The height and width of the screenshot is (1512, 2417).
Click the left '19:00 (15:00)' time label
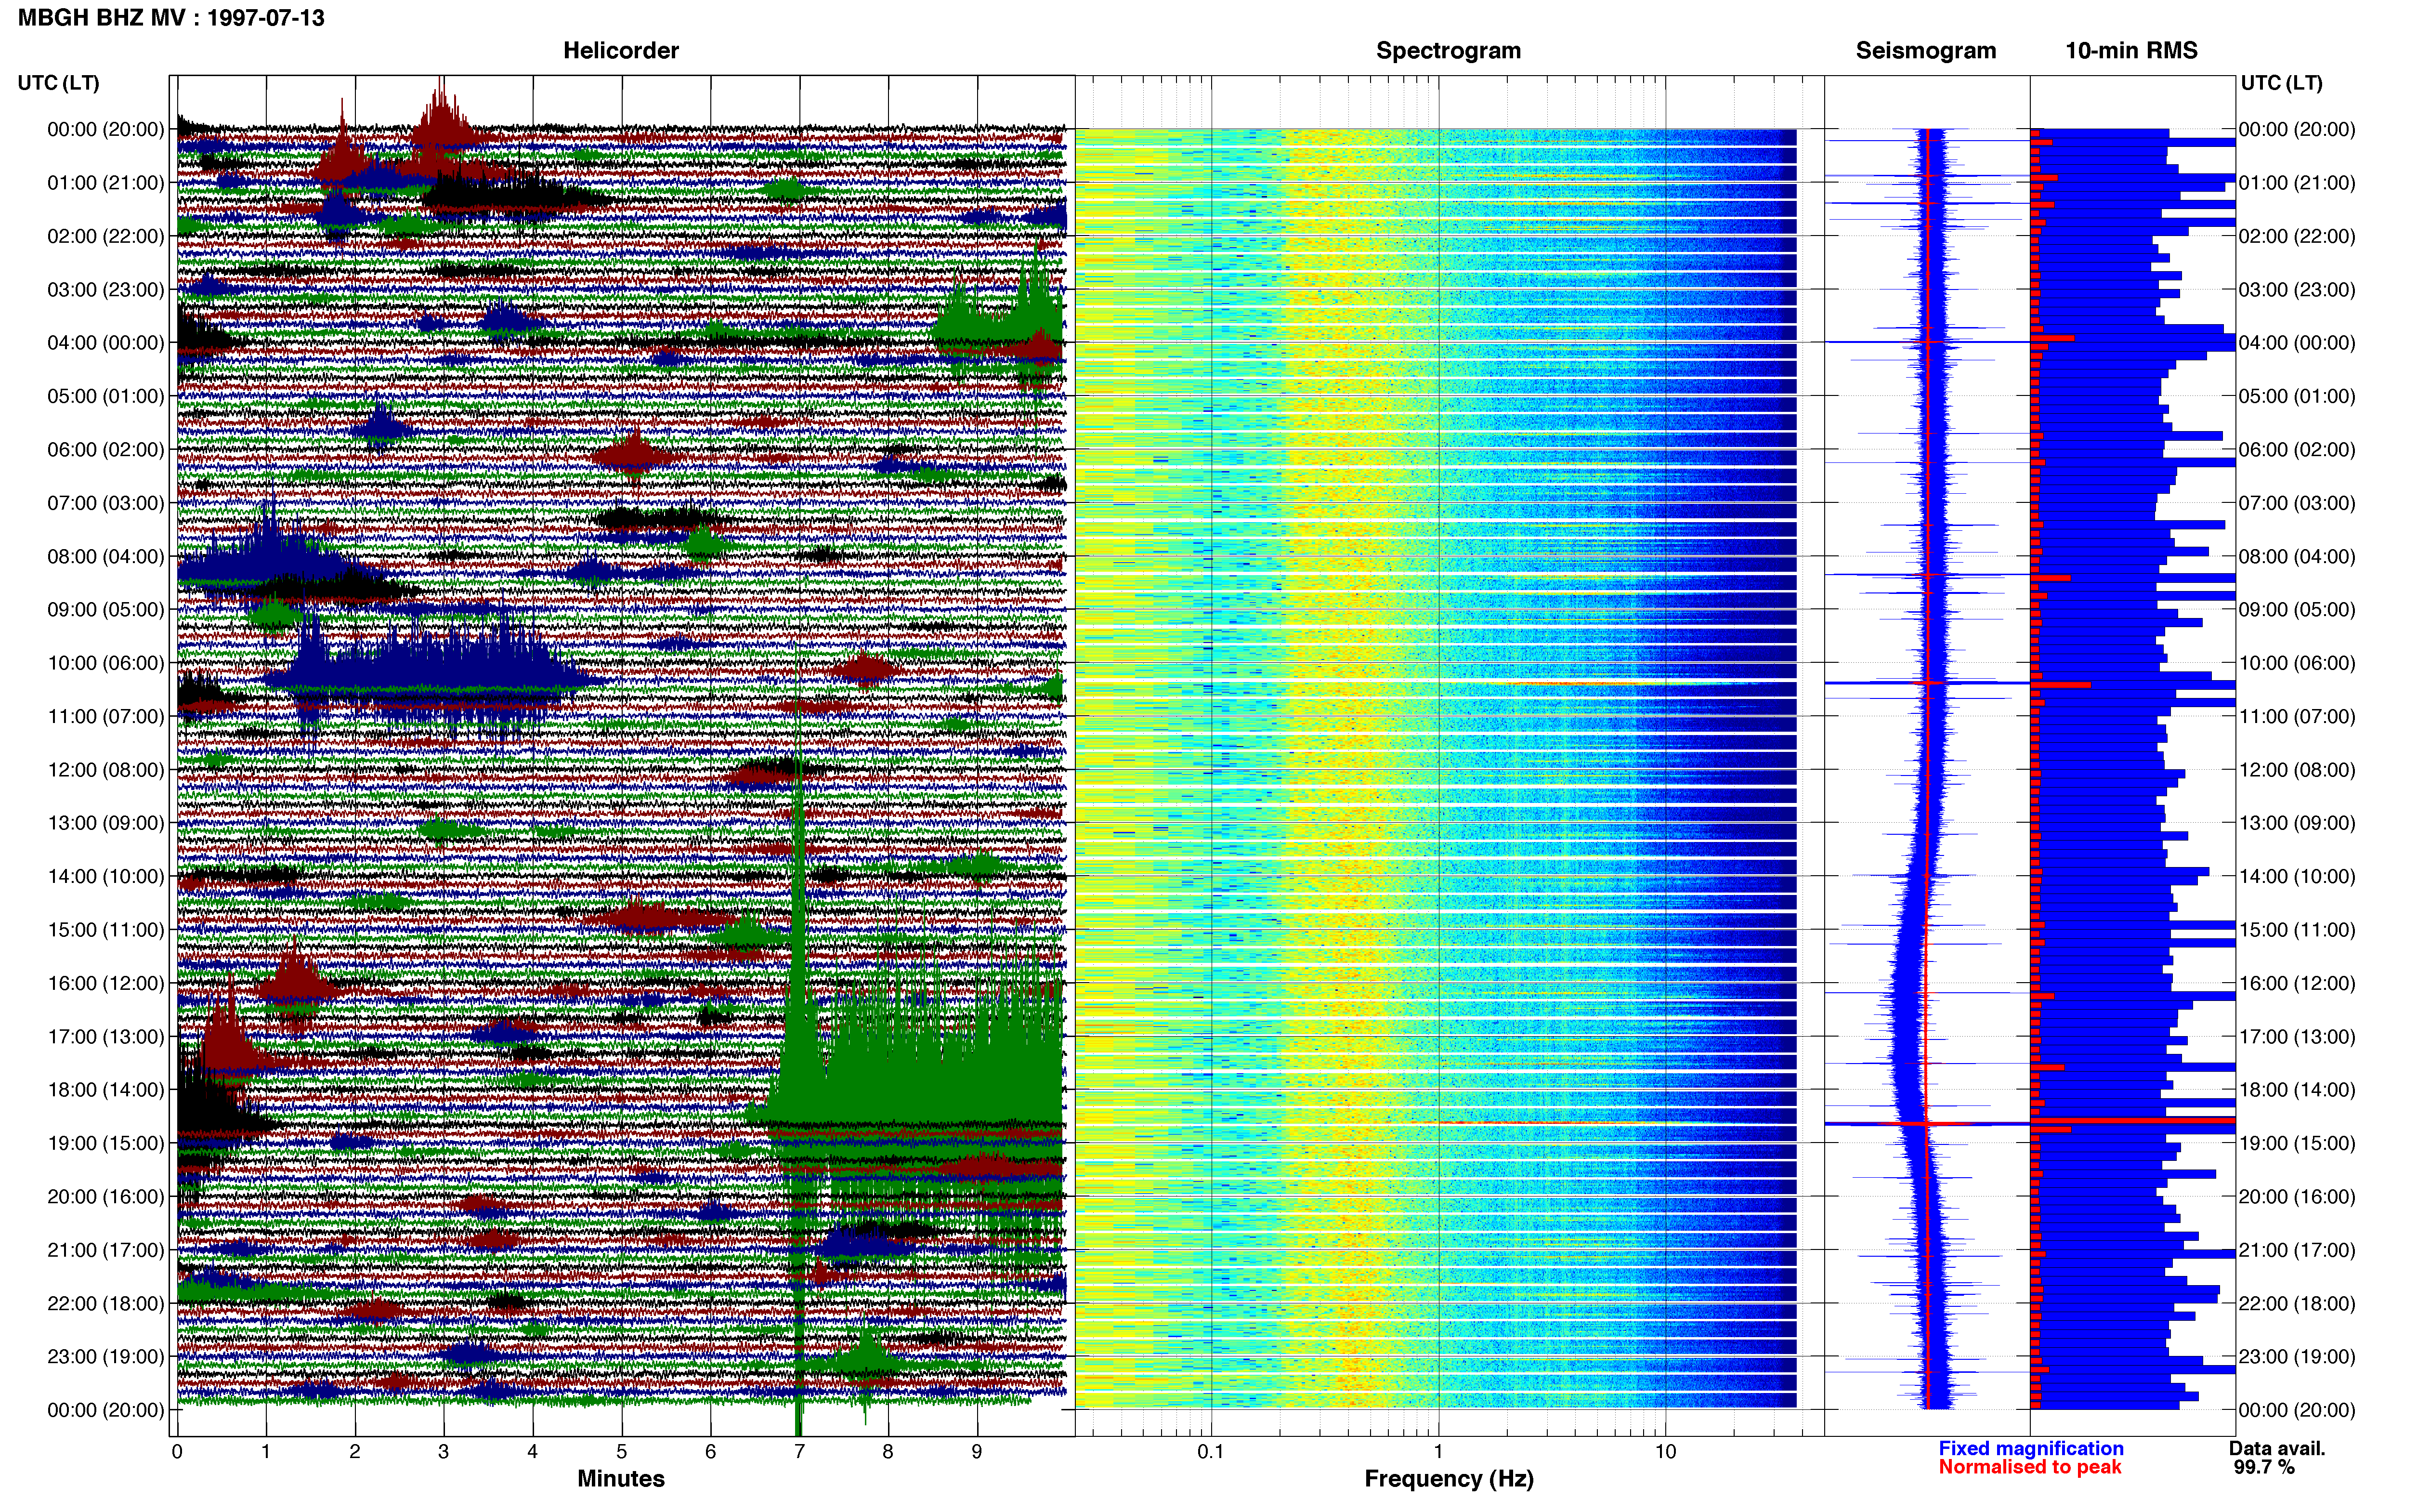[x=106, y=1143]
